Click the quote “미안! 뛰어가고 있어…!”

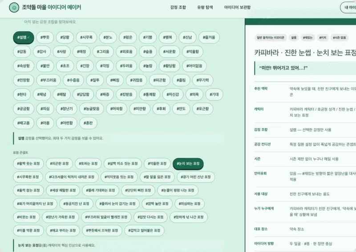(283, 68)
